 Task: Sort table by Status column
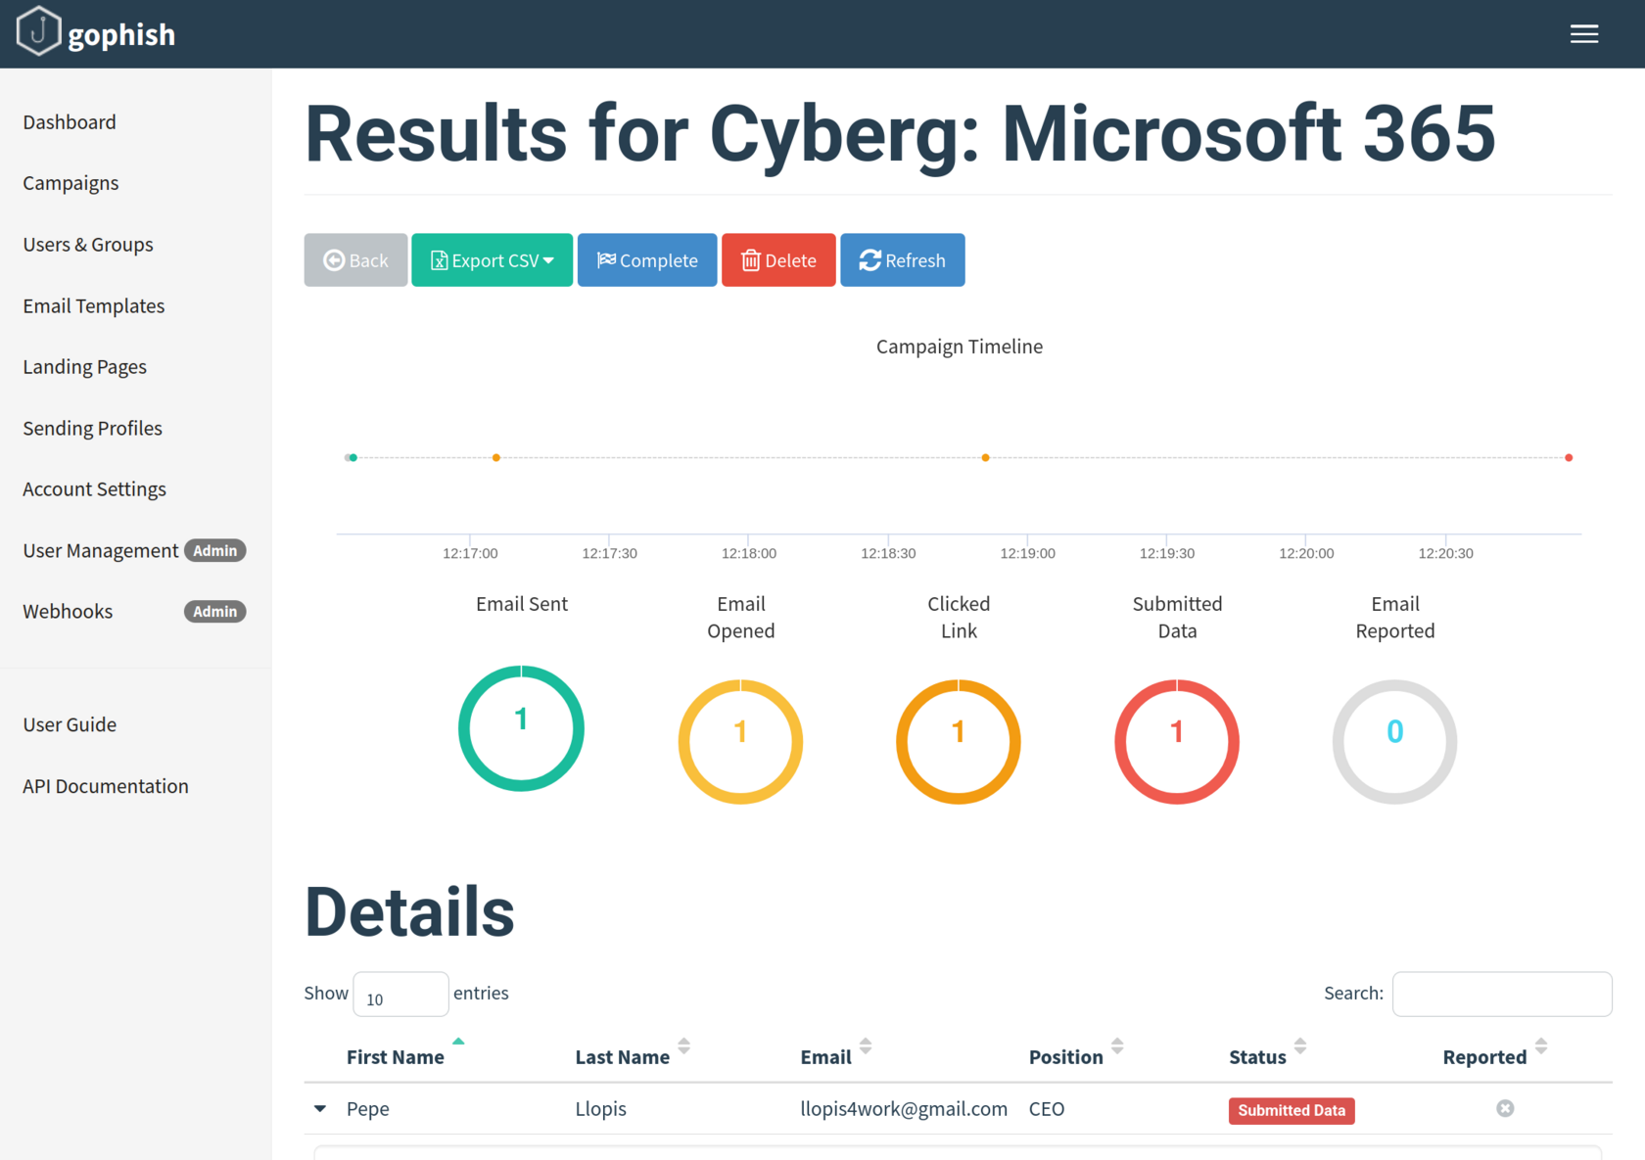1257,1057
